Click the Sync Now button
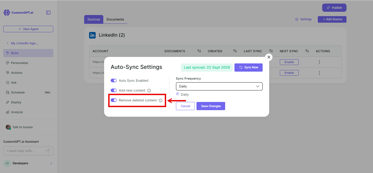This screenshot has width=373, height=173. pyautogui.click(x=248, y=68)
